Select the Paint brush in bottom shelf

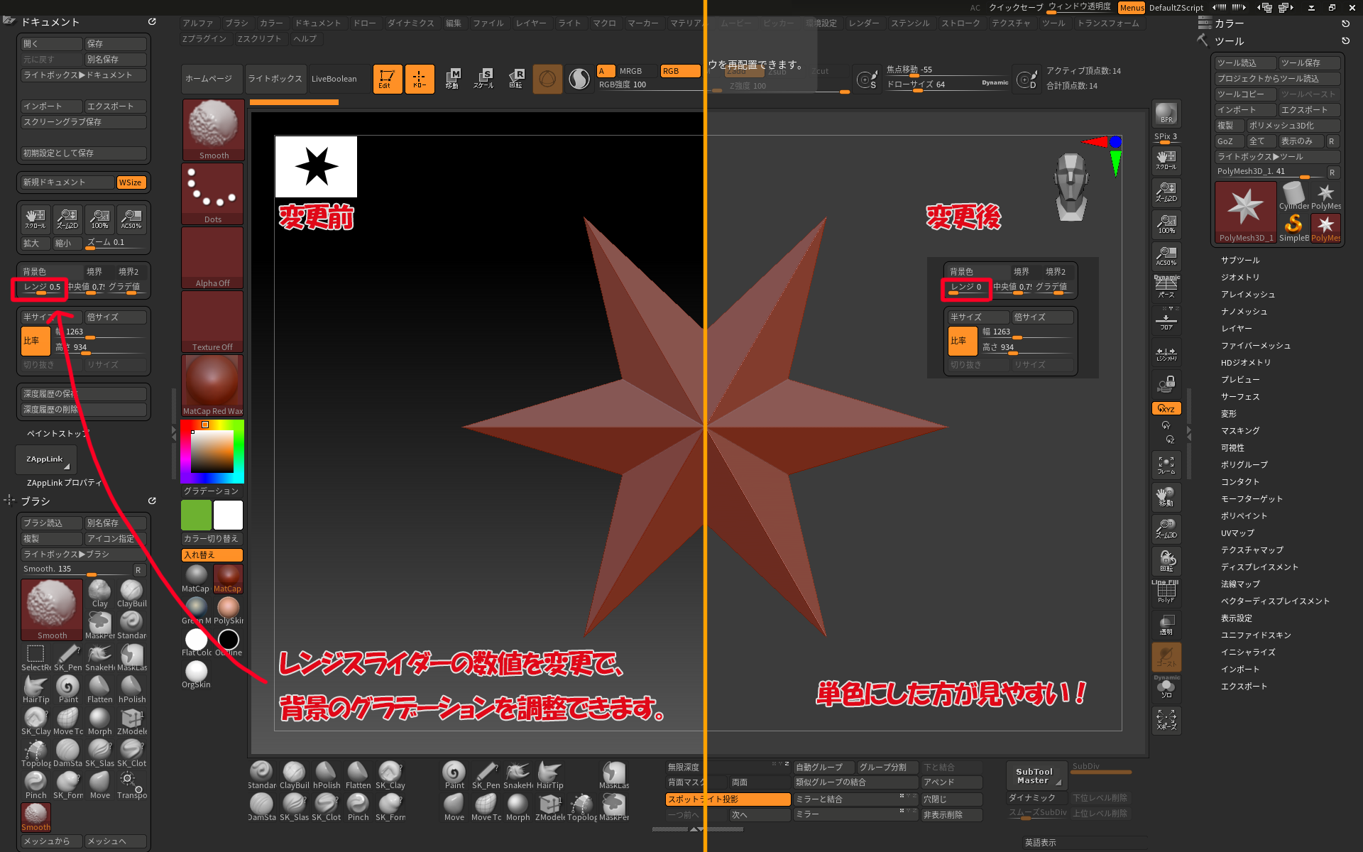click(454, 775)
